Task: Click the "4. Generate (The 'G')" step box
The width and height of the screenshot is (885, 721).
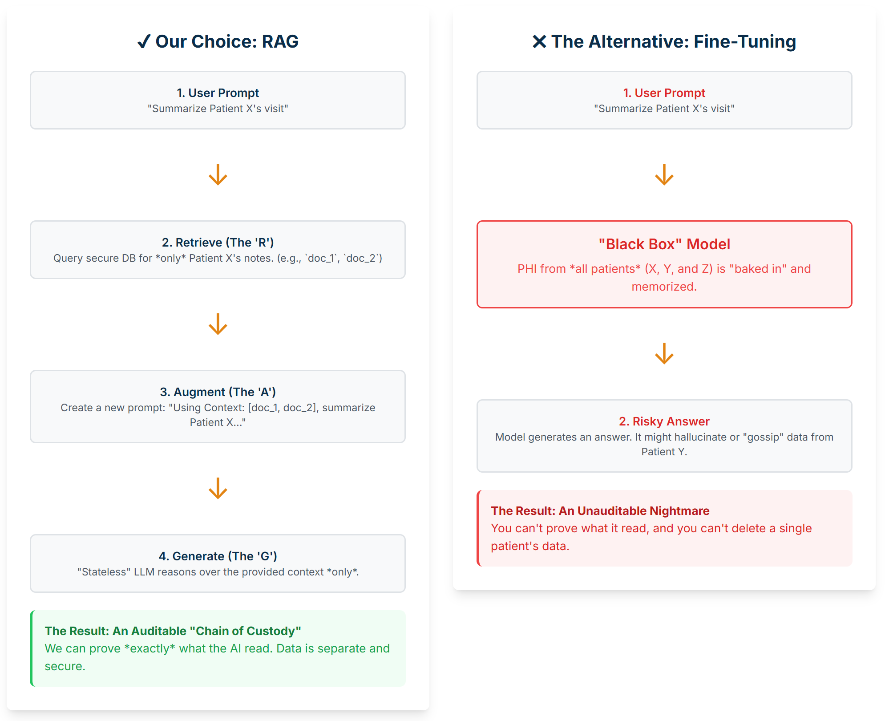Action: point(218,563)
